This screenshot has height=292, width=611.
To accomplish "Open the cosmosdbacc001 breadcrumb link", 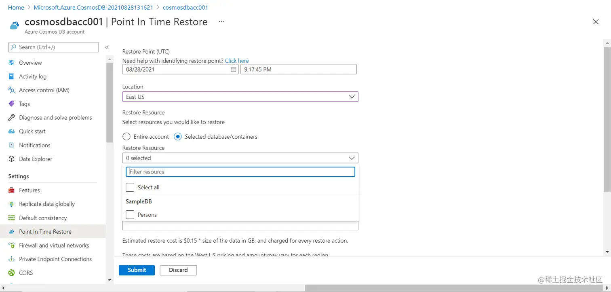I will coord(185,8).
